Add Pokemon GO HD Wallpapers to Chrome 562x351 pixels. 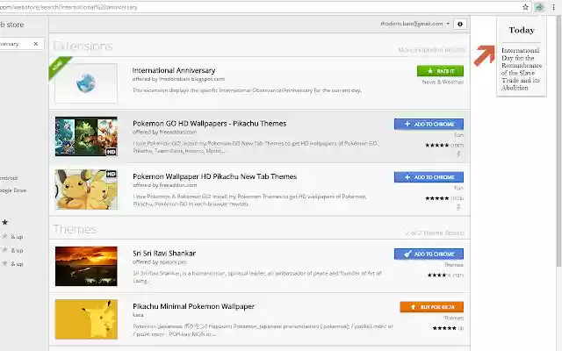[x=429, y=124]
